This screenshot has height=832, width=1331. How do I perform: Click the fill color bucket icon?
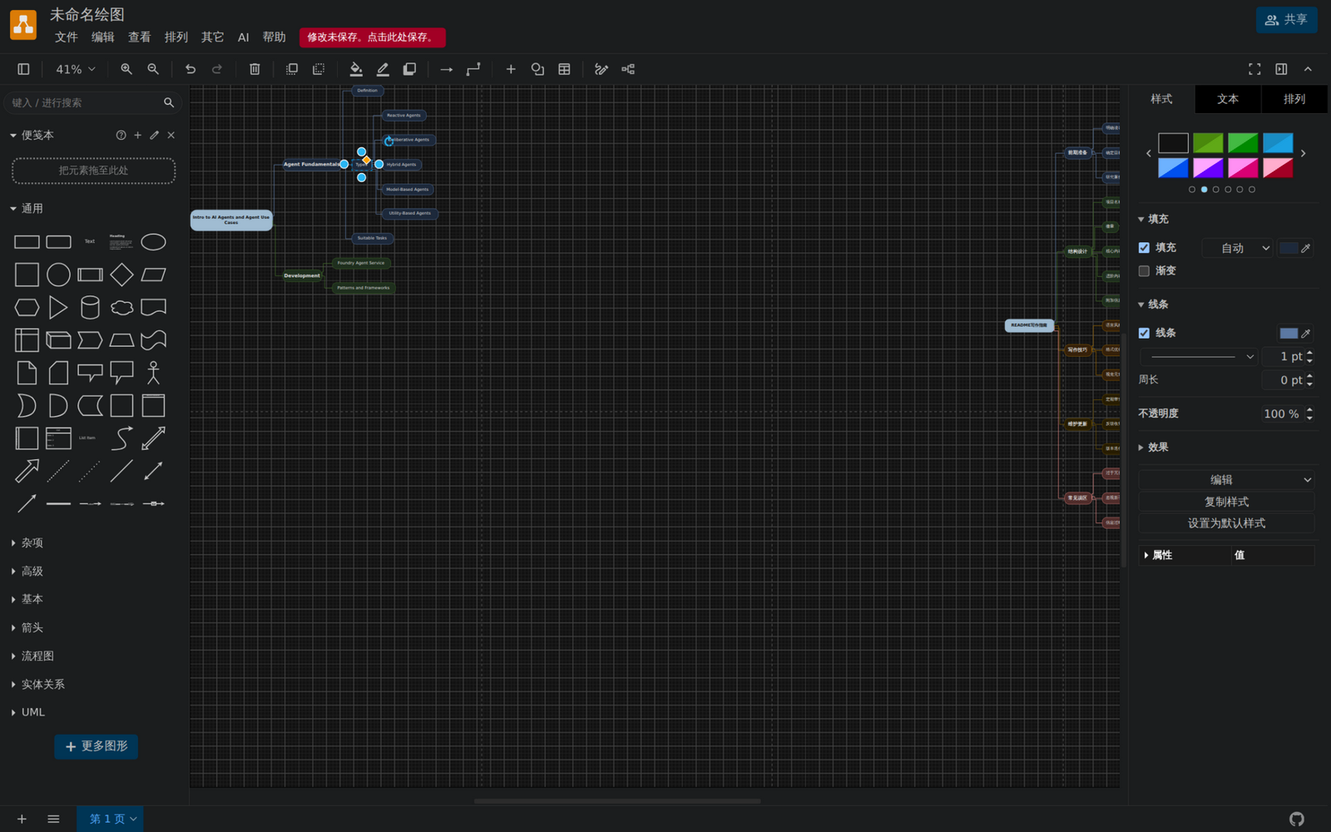coord(356,69)
